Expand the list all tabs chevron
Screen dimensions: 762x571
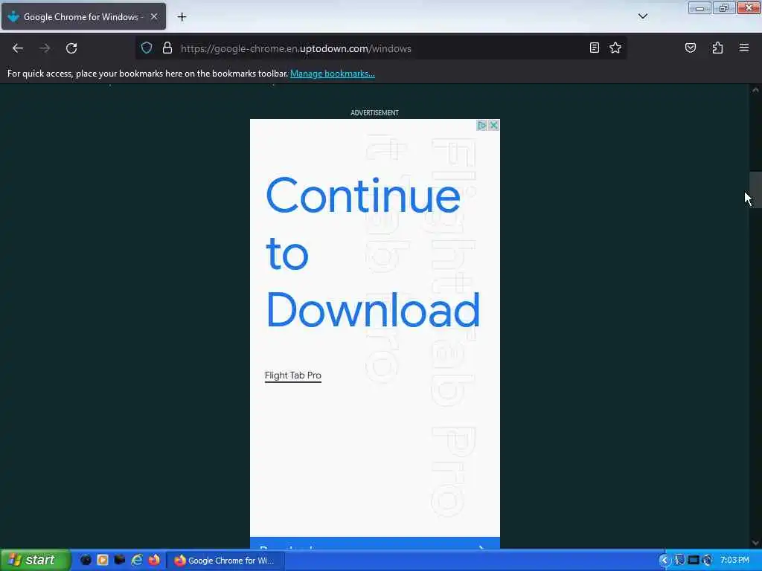tap(642, 16)
